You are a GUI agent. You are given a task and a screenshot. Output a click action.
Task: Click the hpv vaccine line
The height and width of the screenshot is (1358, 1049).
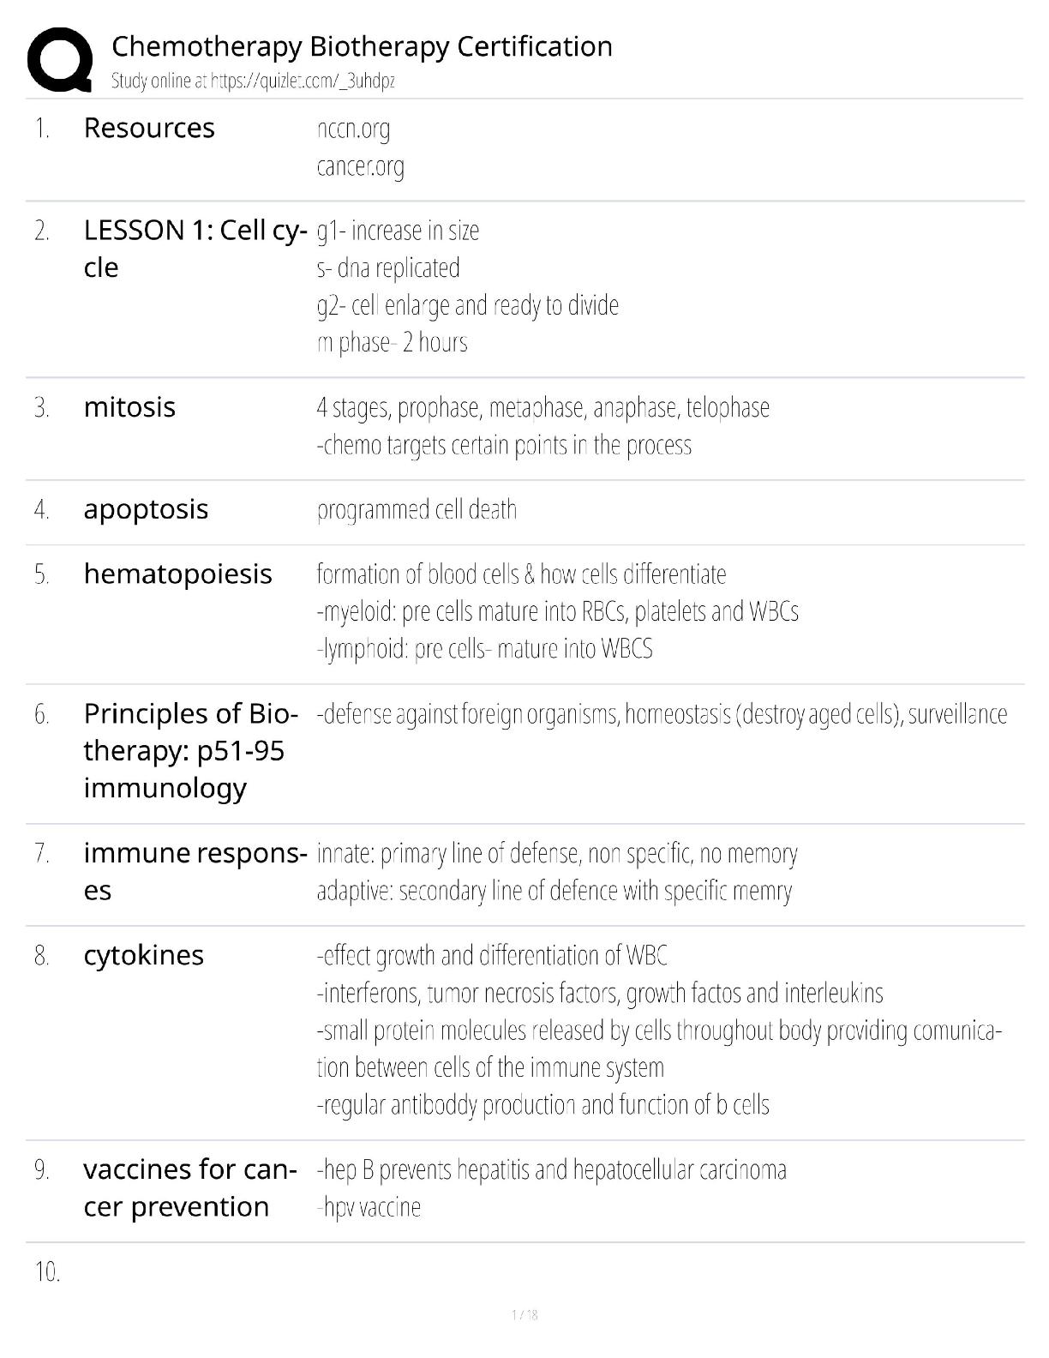coord(369,1207)
